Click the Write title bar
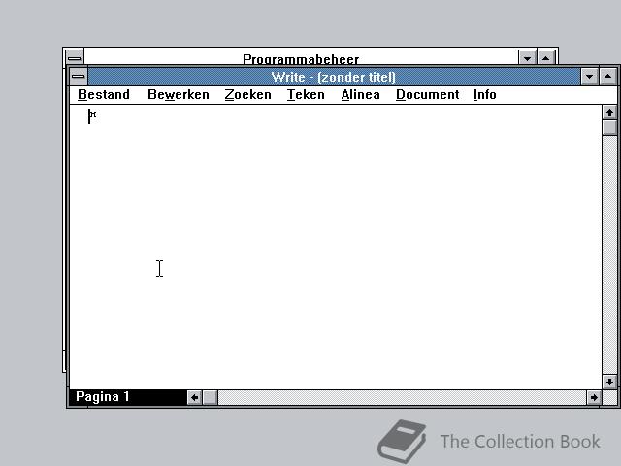The height and width of the screenshot is (466, 621). [334, 77]
